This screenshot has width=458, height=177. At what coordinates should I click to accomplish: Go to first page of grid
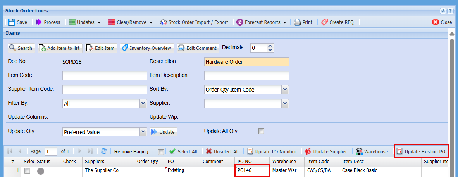coord(10,151)
